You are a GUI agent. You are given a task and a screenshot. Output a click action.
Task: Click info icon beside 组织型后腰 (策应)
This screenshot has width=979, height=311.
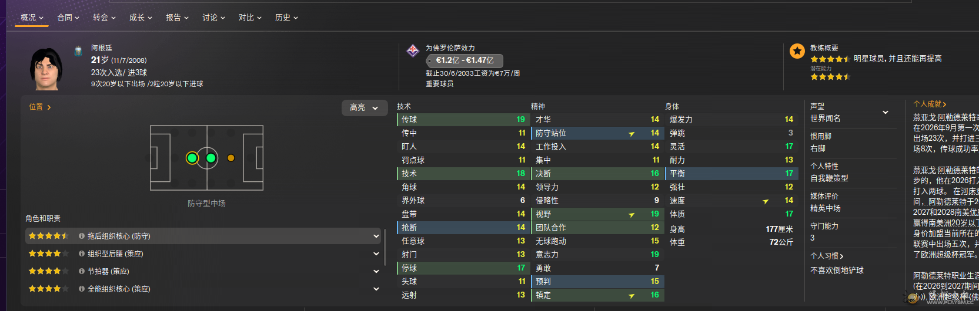pyautogui.click(x=82, y=253)
